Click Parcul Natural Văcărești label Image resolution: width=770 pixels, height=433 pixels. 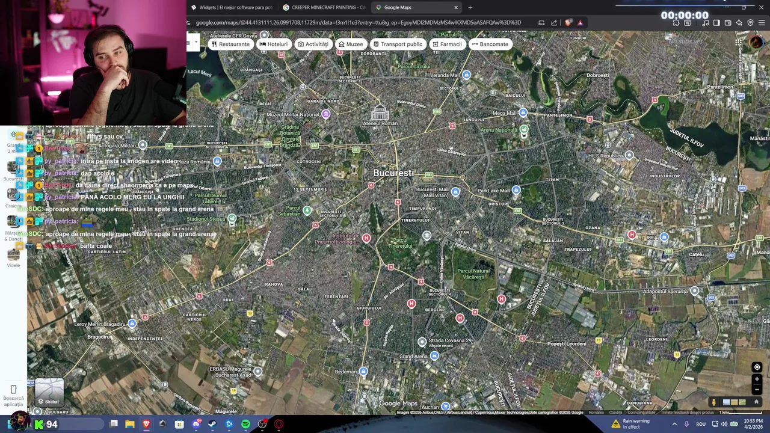pos(473,274)
